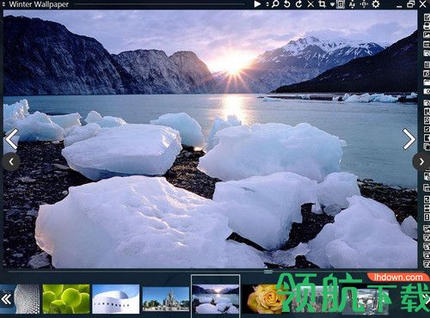Select the Crop tool
The height and width of the screenshot is (318, 430).
pyautogui.click(x=322, y=4)
